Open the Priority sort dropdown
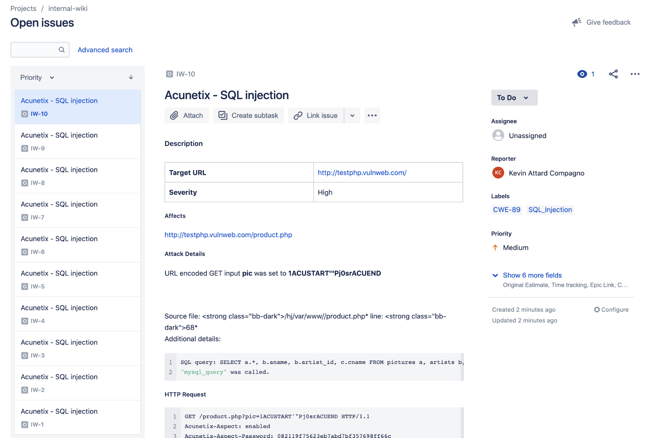Viewport: 648px width, 438px height. click(37, 78)
